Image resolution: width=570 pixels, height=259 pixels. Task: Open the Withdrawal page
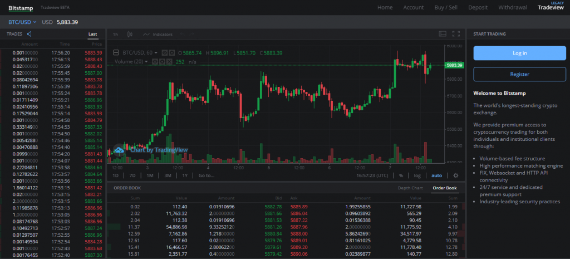513,7
